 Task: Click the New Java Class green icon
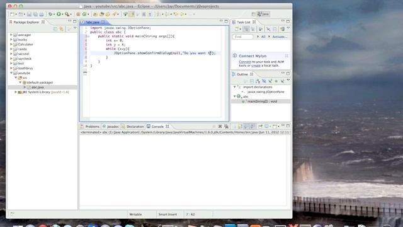pyautogui.click(x=84, y=14)
